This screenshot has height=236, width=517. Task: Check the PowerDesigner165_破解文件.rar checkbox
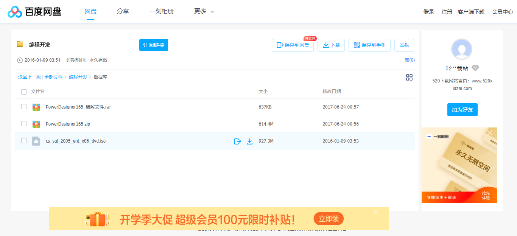24,107
